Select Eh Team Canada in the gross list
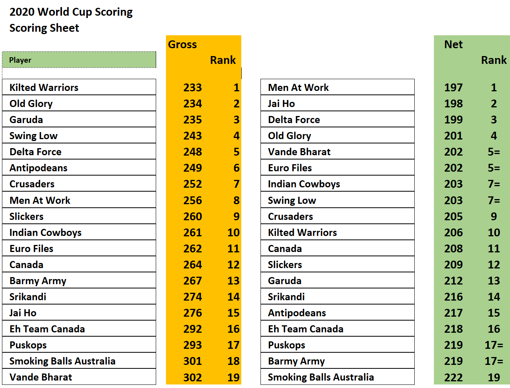Image resolution: width=510 pixels, height=388 pixels. [x=78, y=329]
